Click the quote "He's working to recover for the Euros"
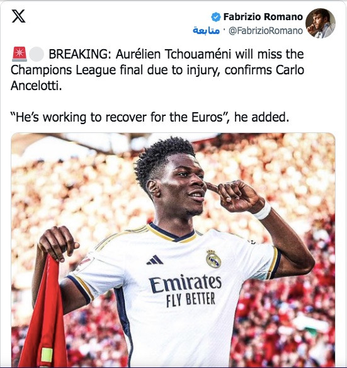 120,117
